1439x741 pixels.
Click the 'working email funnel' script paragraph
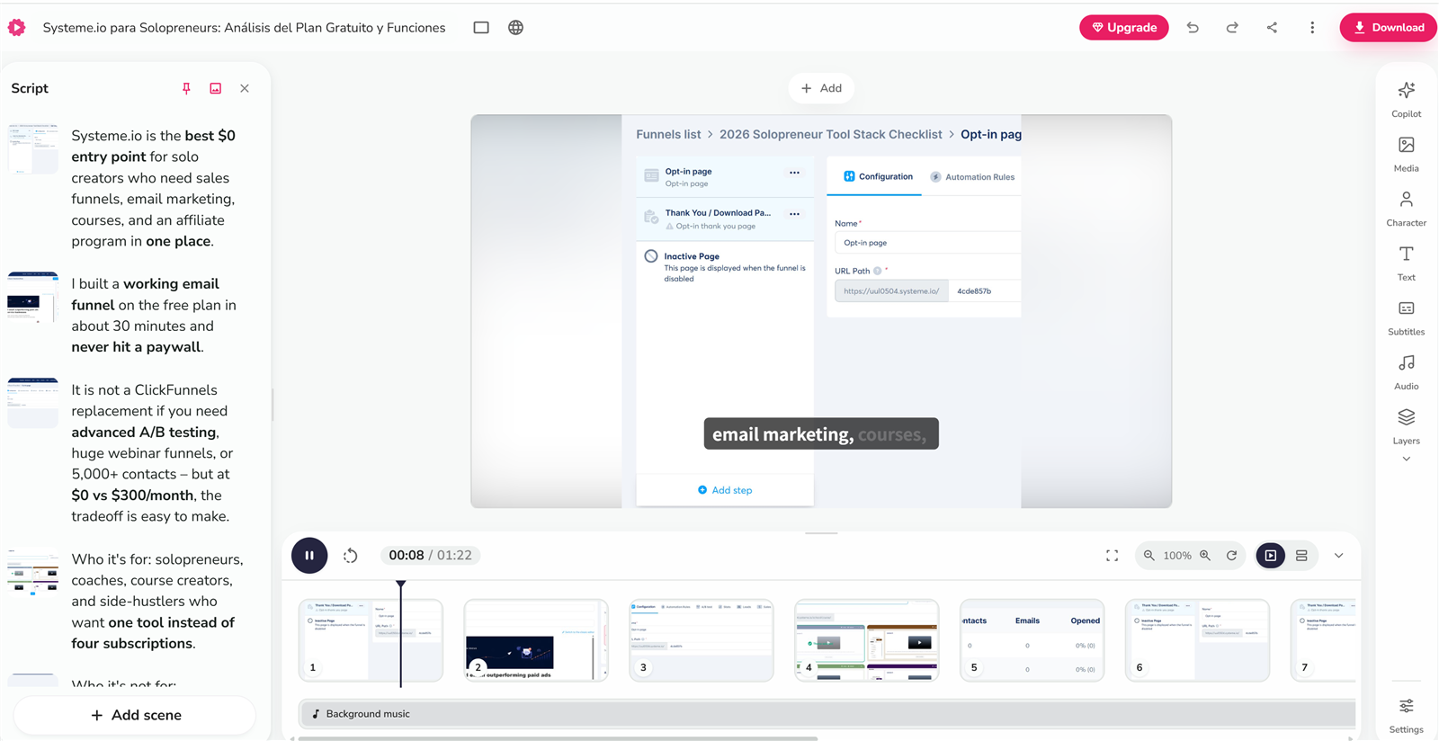[x=154, y=316]
